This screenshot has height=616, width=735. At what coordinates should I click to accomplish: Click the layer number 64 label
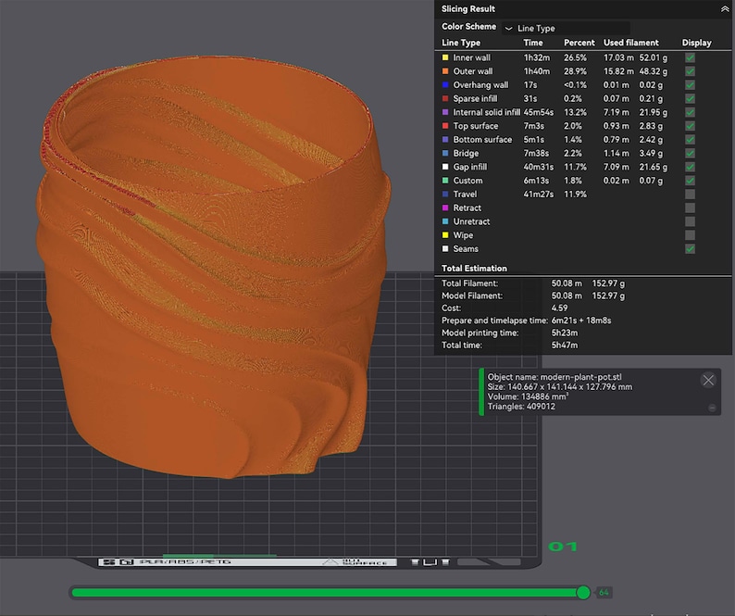604,593
